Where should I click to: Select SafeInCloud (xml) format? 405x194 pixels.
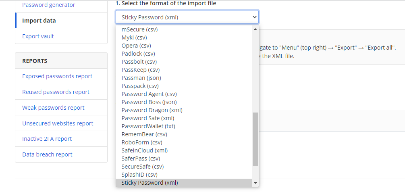tap(144, 150)
